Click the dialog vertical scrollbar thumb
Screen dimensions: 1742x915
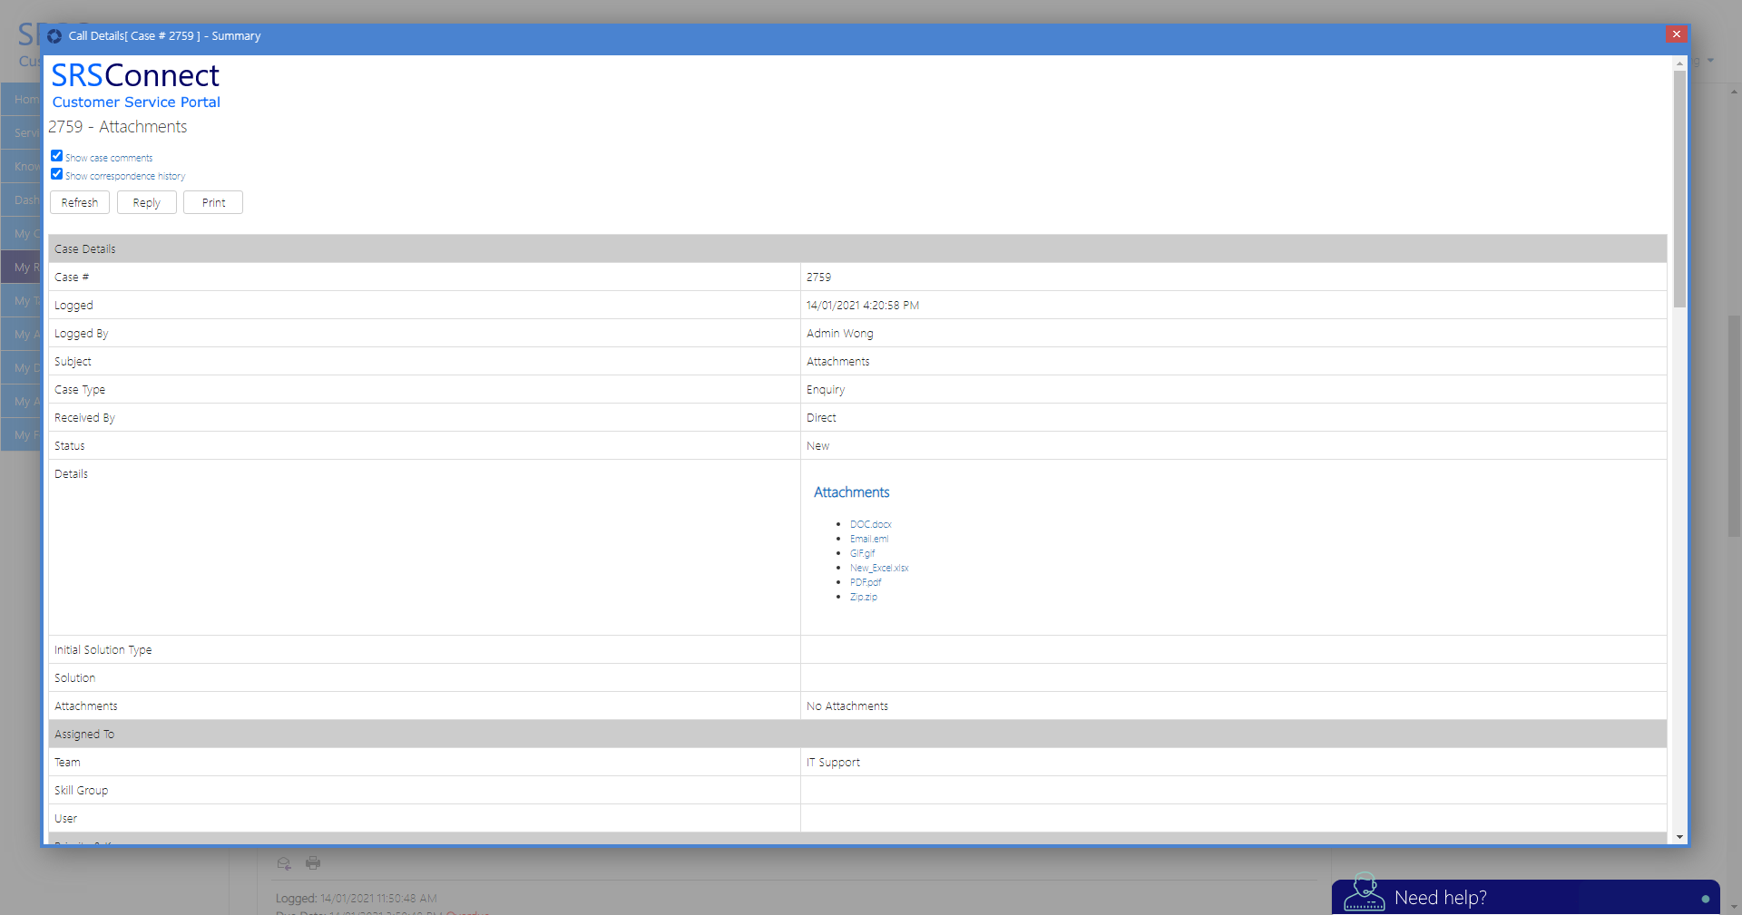pyautogui.click(x=1679, y=189)
